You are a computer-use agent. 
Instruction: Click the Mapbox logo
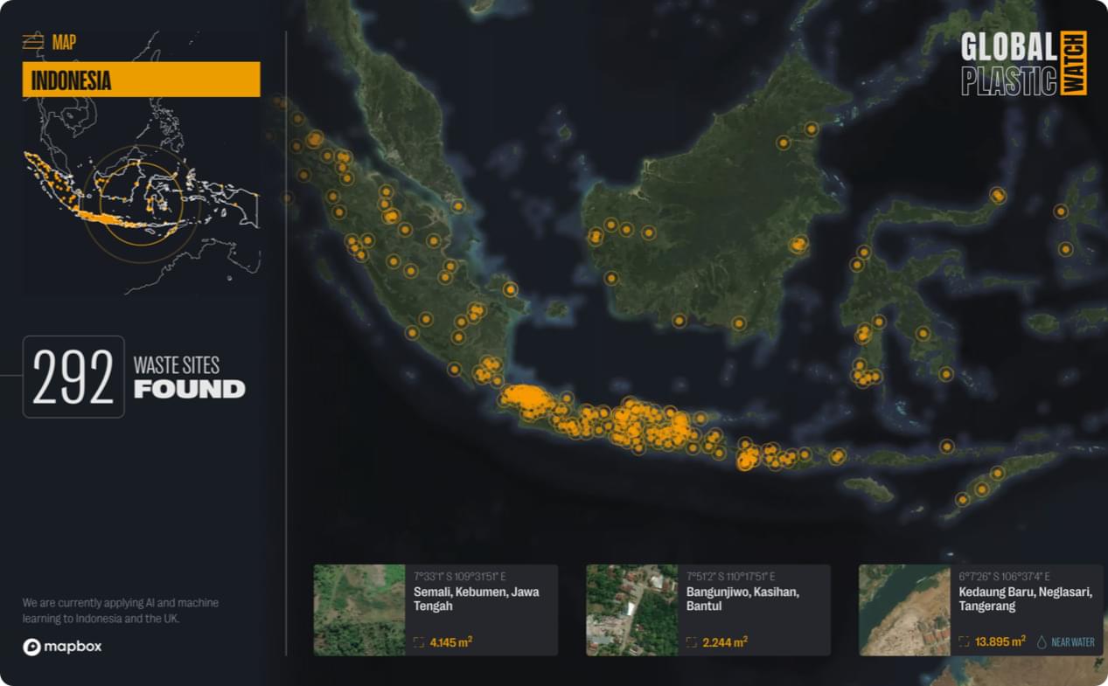[x=62, y=647]
